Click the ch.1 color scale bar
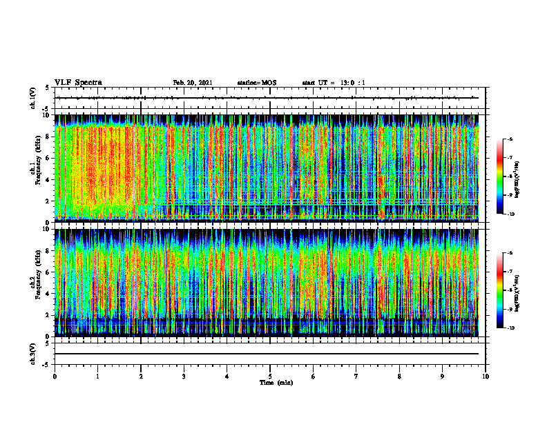The width and height of the screenshot is (547, 422). [x=499, y=177]
